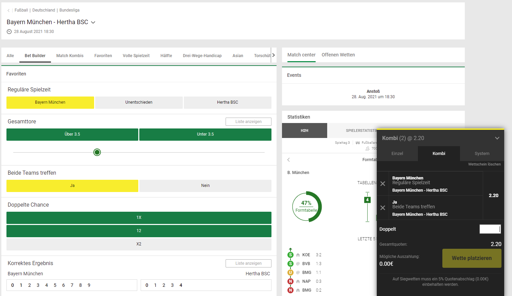Choose Nein for Beide Teams treffen
Image resolution: width=512 pixels, height=296 pixels.
tap(206, 186)
